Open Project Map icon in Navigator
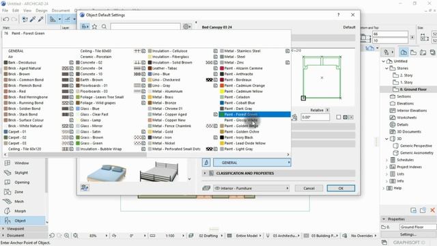This screenshot has width=437, height=246. click(404, 52)
